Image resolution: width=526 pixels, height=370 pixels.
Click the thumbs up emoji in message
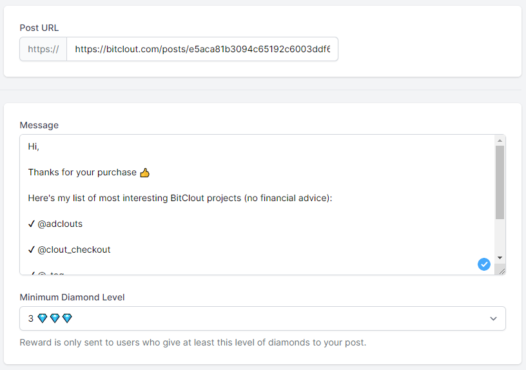click(x=144, y=173)
